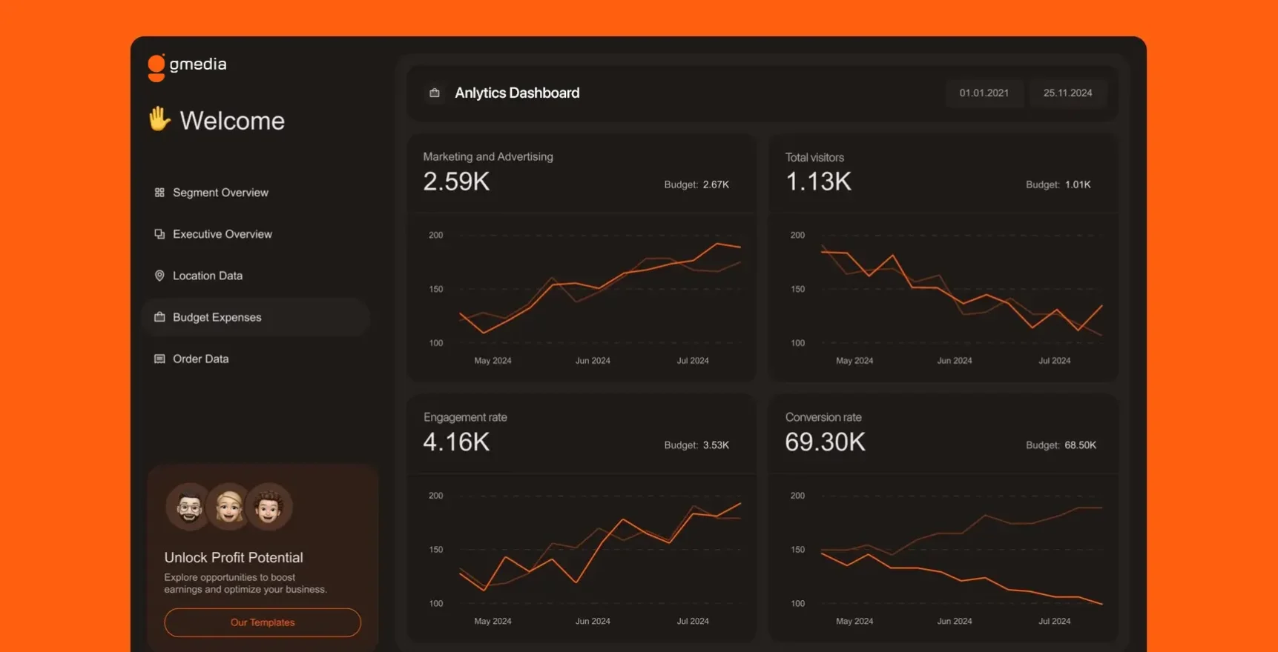Click the Executive Overview icon

pyautogui.click(x=159, y=234)
